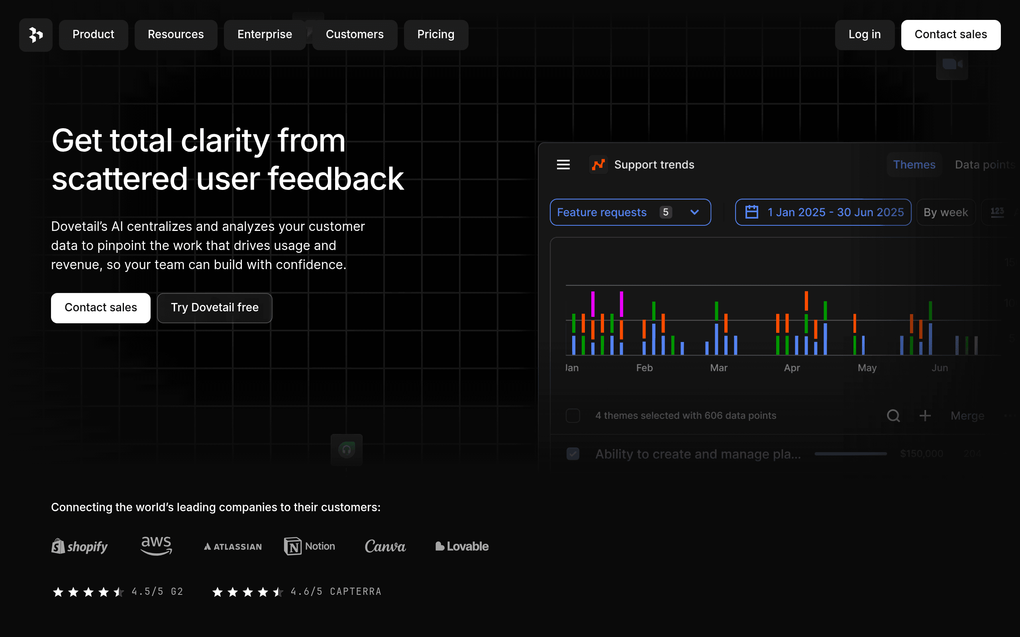The height and width of the screenshot is (637, 1020).
Task: Open the By week grouping dropdown
Action: [x=946, y=212]
